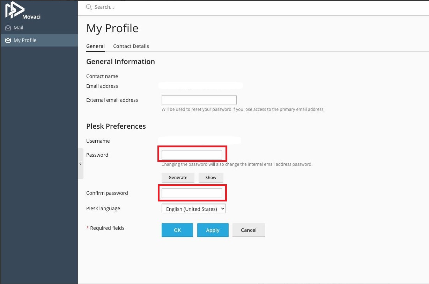Open the Plesk language dropdown

194,209
